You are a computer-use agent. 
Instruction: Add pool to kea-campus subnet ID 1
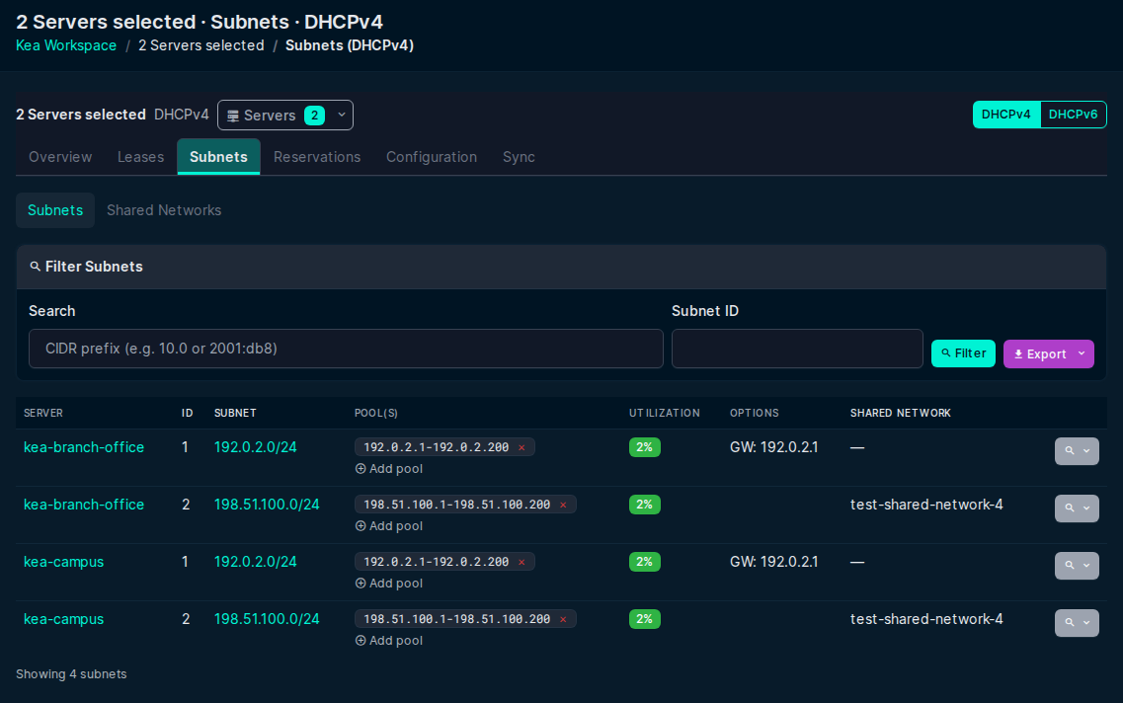(389, 584)
